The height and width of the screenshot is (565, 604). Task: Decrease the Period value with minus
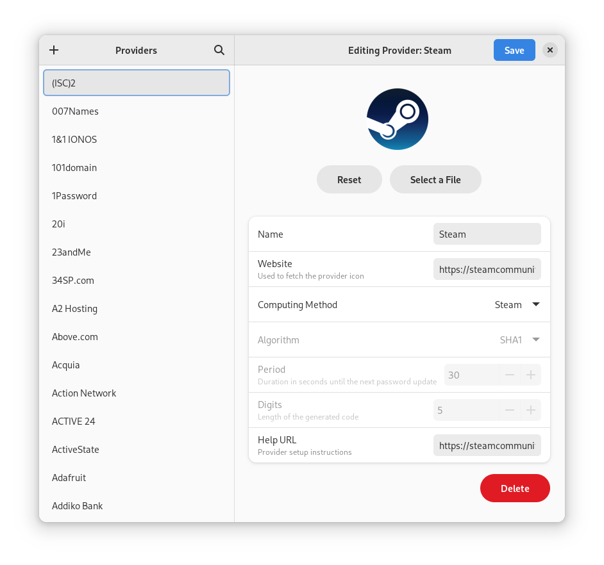click(x=510, y=375)
